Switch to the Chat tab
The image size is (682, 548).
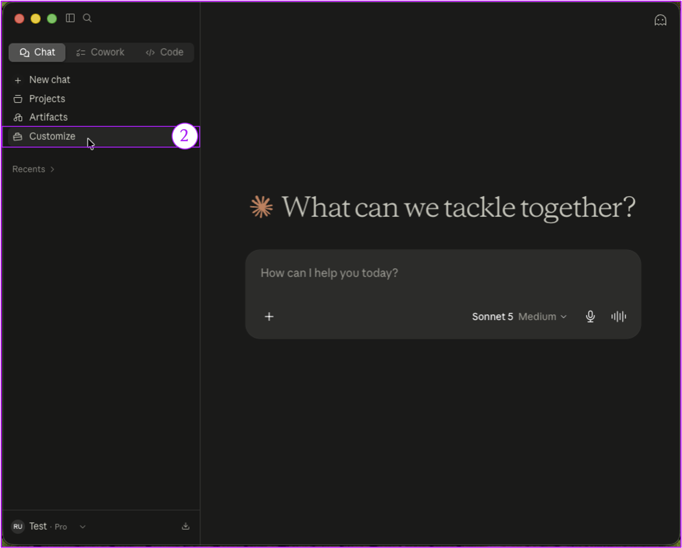(x=37, y=52)
